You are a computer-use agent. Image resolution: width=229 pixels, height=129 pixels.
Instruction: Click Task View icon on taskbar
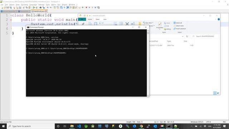65,126
